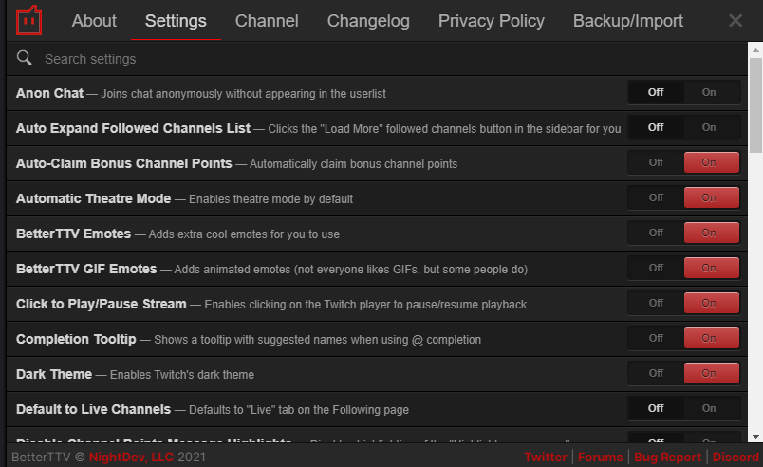
Task: Open the Changelog tab
Action: 368,21
